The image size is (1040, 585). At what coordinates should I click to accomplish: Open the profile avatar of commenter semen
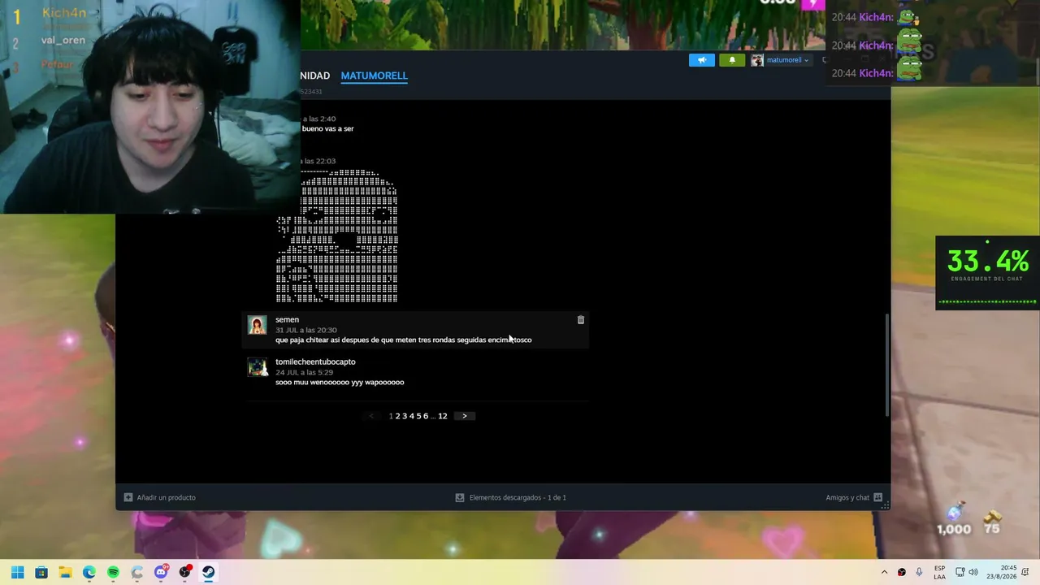(258, 325)
